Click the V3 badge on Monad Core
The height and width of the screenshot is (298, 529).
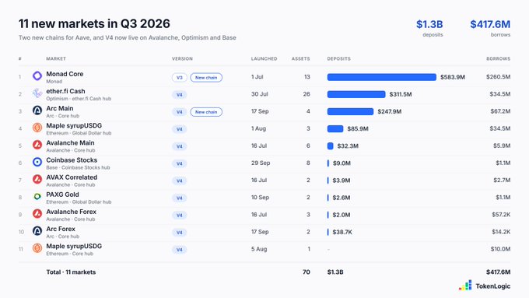click(180, 78)
